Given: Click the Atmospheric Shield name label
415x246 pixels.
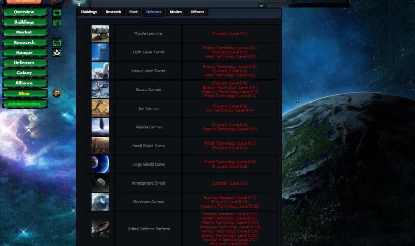Looking at the screenshot, I should tap(149, 183).
